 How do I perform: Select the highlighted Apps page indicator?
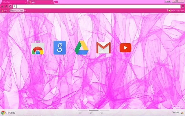coord(94,112)
